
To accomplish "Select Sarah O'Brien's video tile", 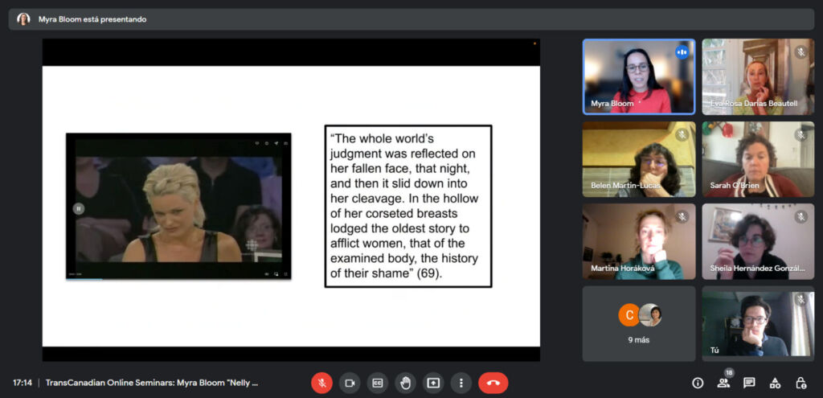I will click(758, 158).
